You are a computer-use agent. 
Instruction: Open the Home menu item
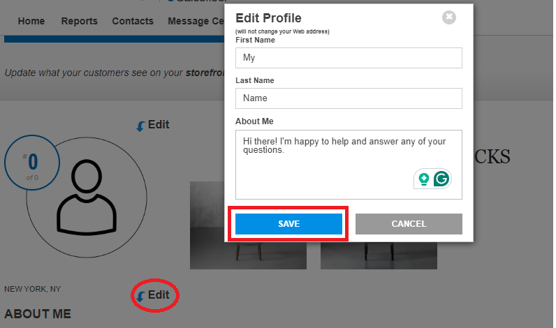tap(31, 21)
